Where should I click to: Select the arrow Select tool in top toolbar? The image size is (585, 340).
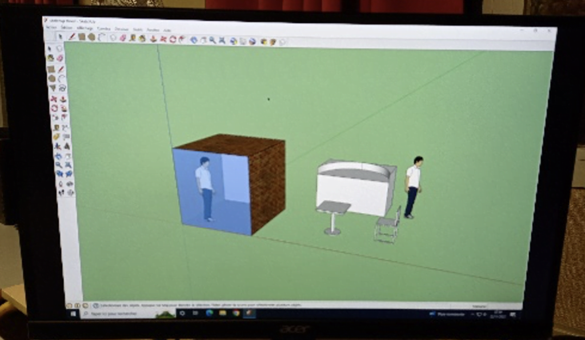[x=61, y=37]
